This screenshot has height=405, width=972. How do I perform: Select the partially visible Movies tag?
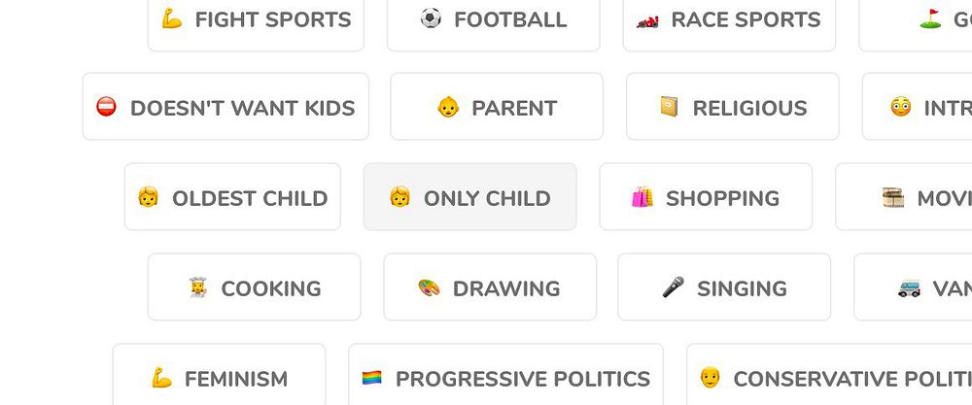pos(914,197)
